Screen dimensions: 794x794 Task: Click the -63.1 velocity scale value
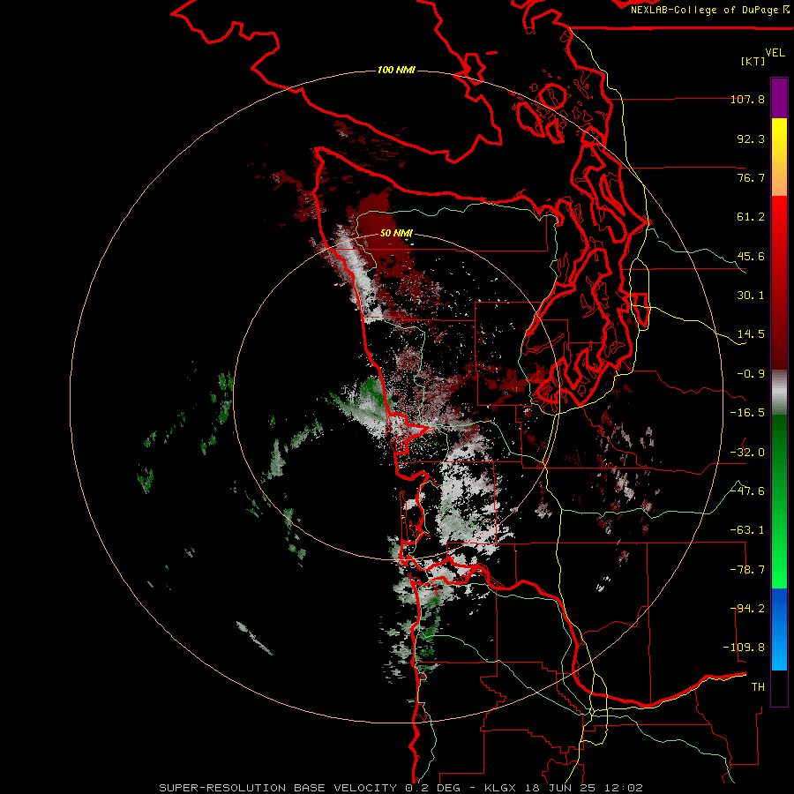tap(747, 530)
